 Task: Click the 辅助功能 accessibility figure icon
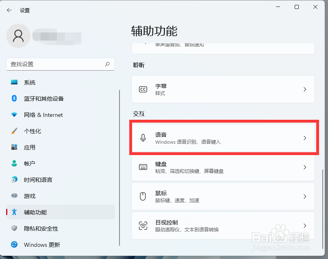coord(14,212)
